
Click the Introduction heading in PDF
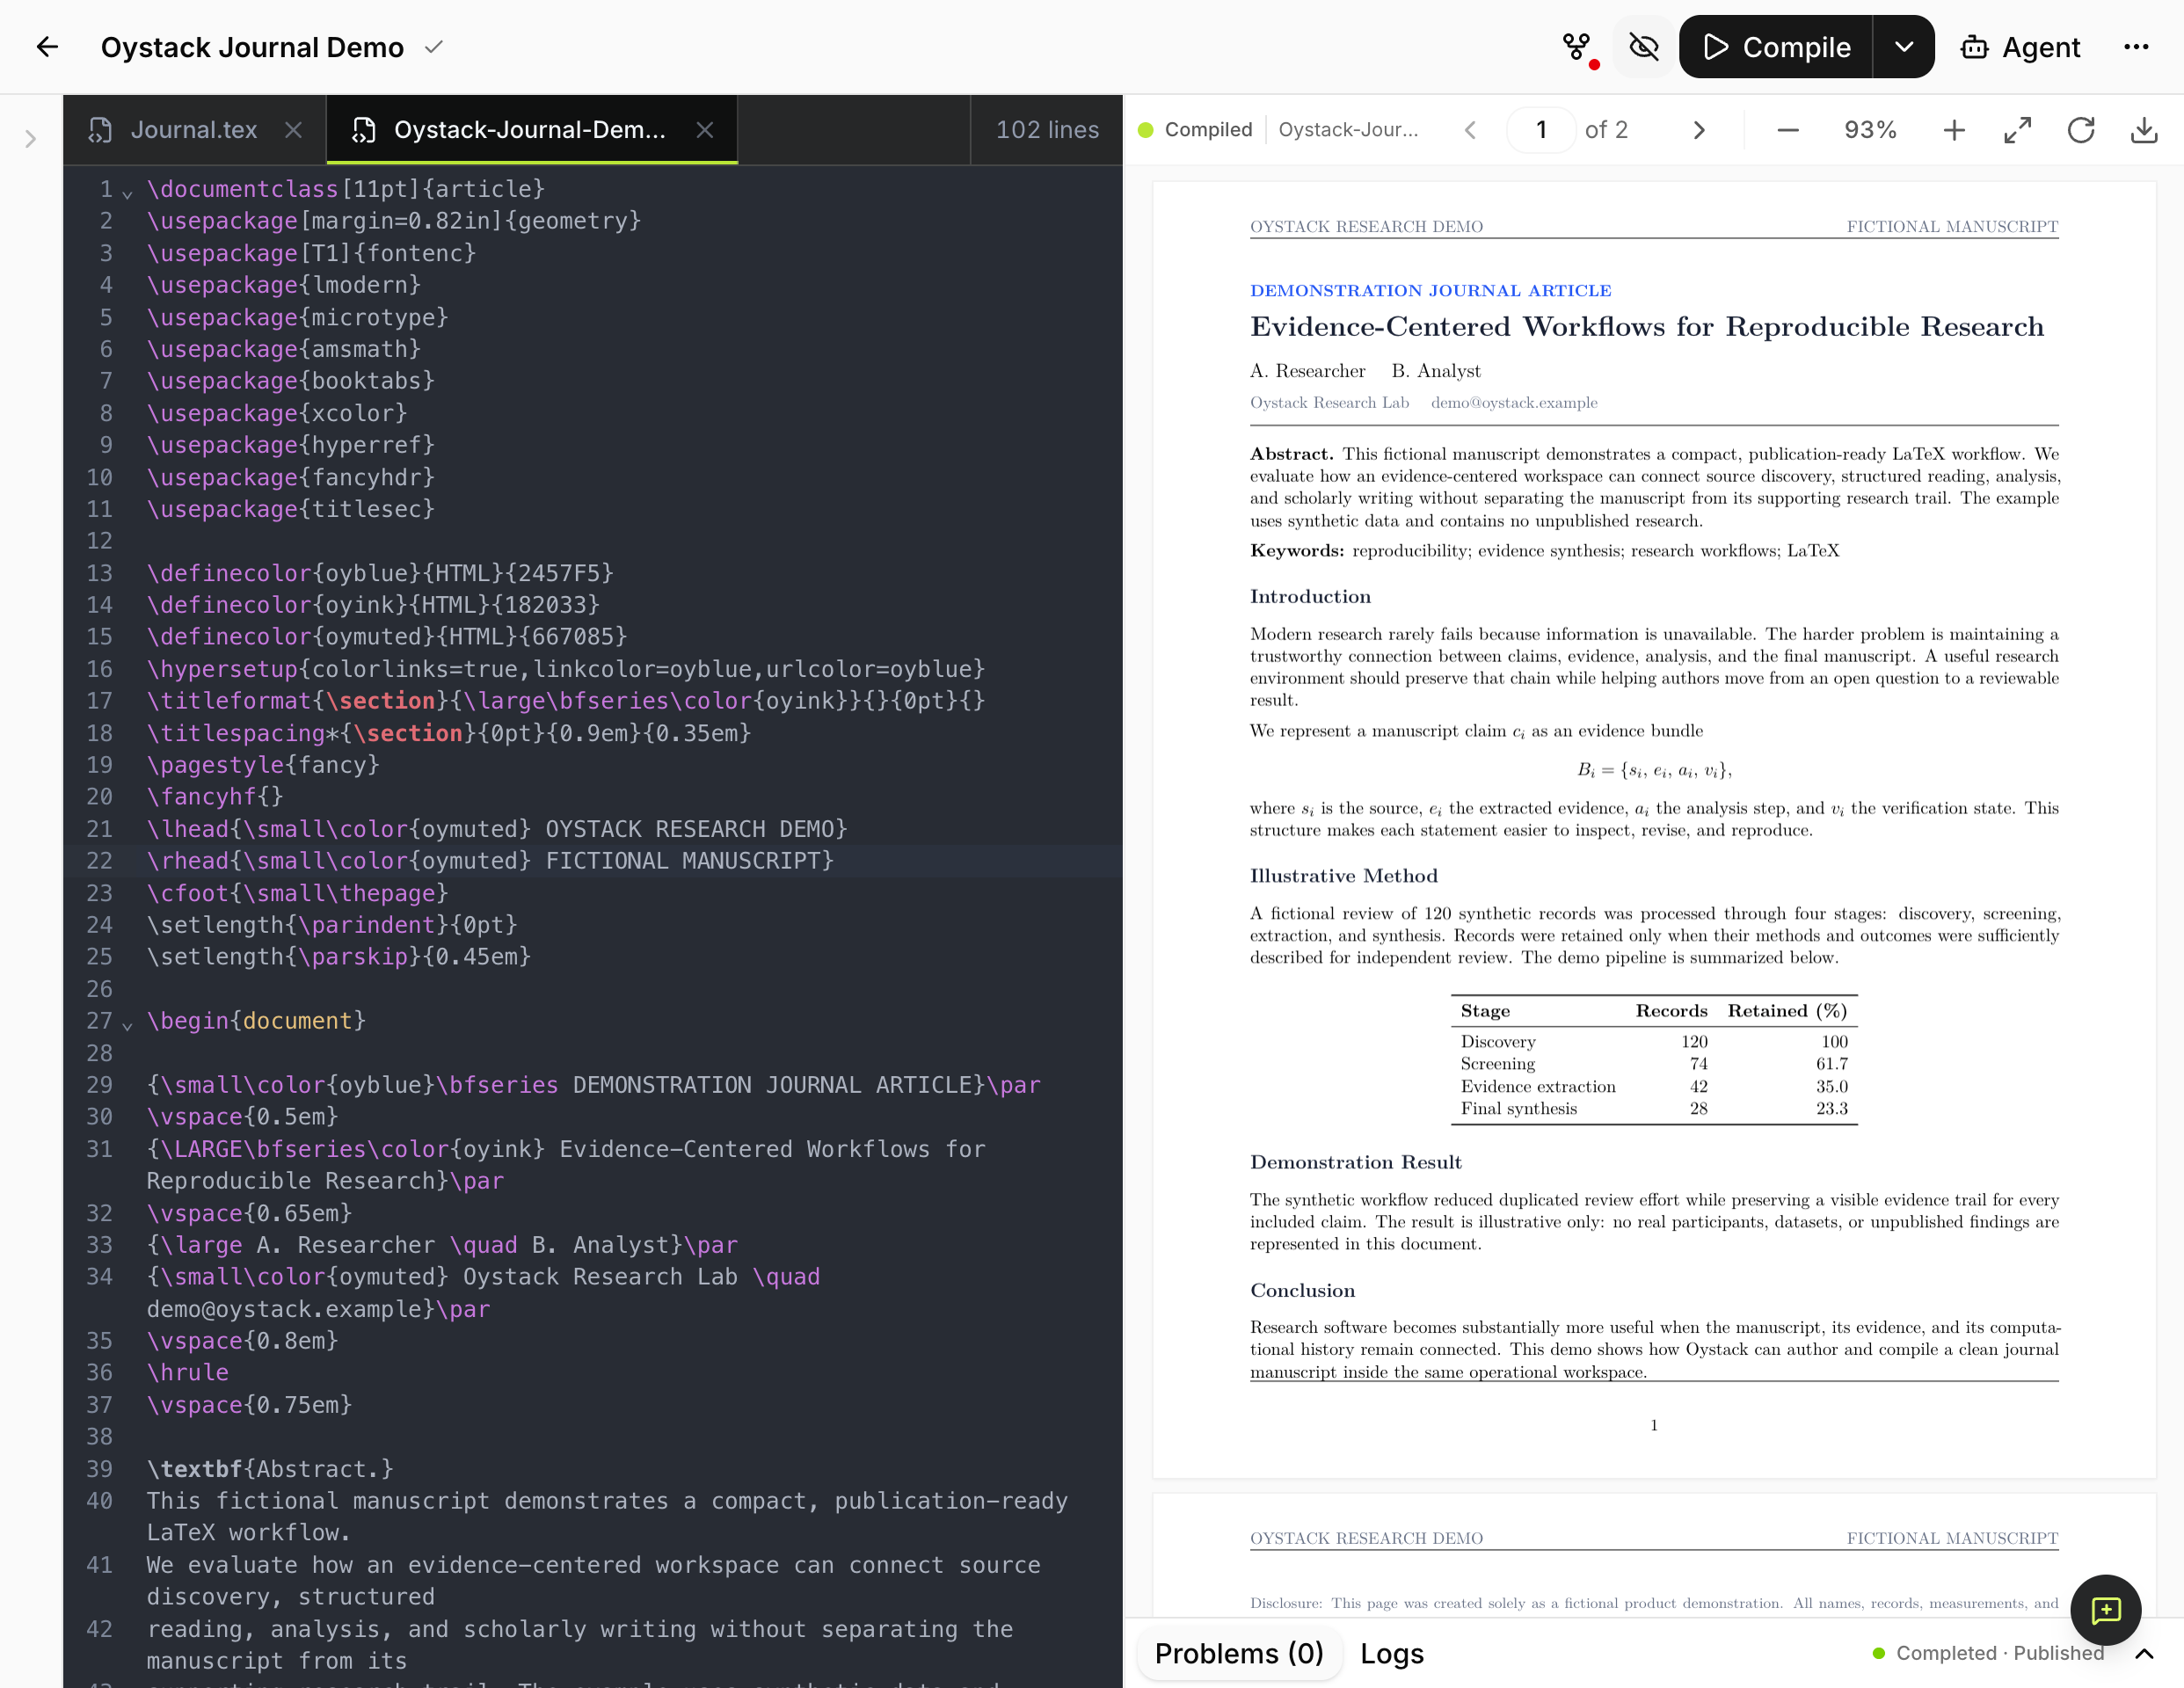click(x=1310, y=597)
